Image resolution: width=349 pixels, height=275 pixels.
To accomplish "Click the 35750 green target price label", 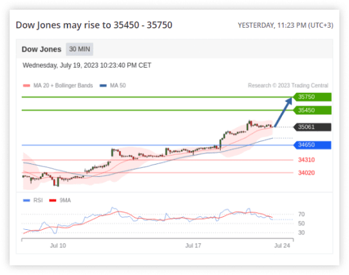I will (x=312, y=97).
